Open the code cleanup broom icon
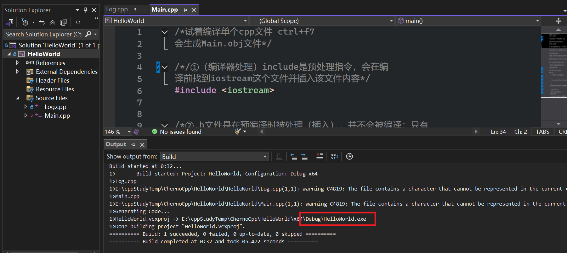567x253 pixels. click(238, 132)
